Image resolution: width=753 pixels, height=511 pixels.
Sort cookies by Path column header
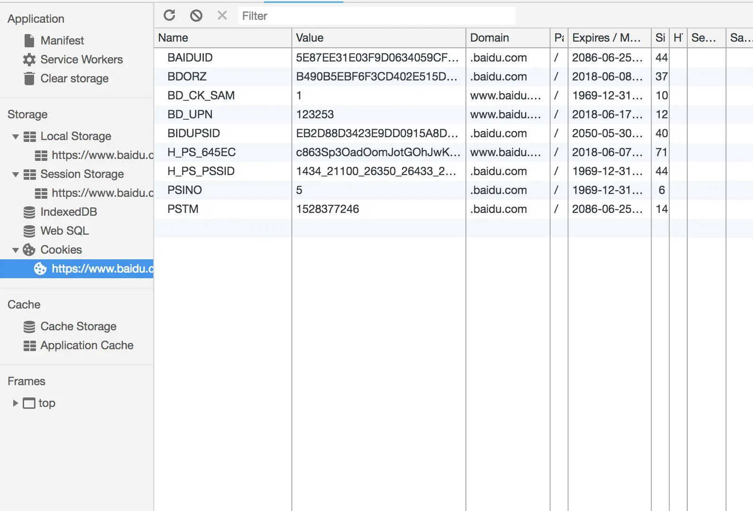(559, 38)
